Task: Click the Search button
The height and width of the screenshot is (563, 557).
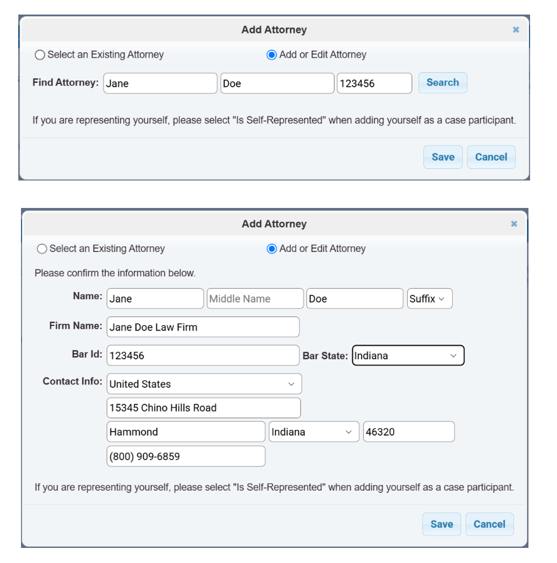Action: pos(442,82)
